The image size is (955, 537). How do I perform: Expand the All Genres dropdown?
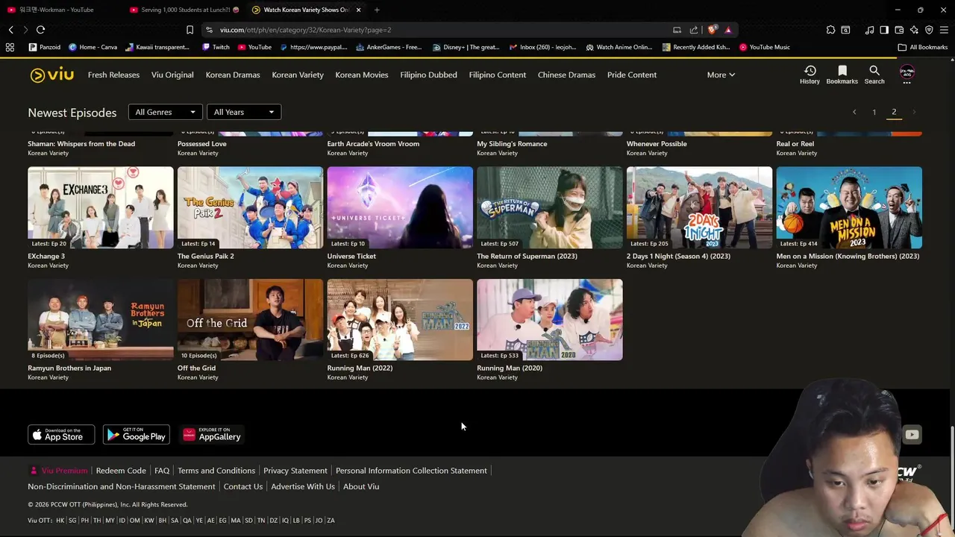(x=166, y=112)
